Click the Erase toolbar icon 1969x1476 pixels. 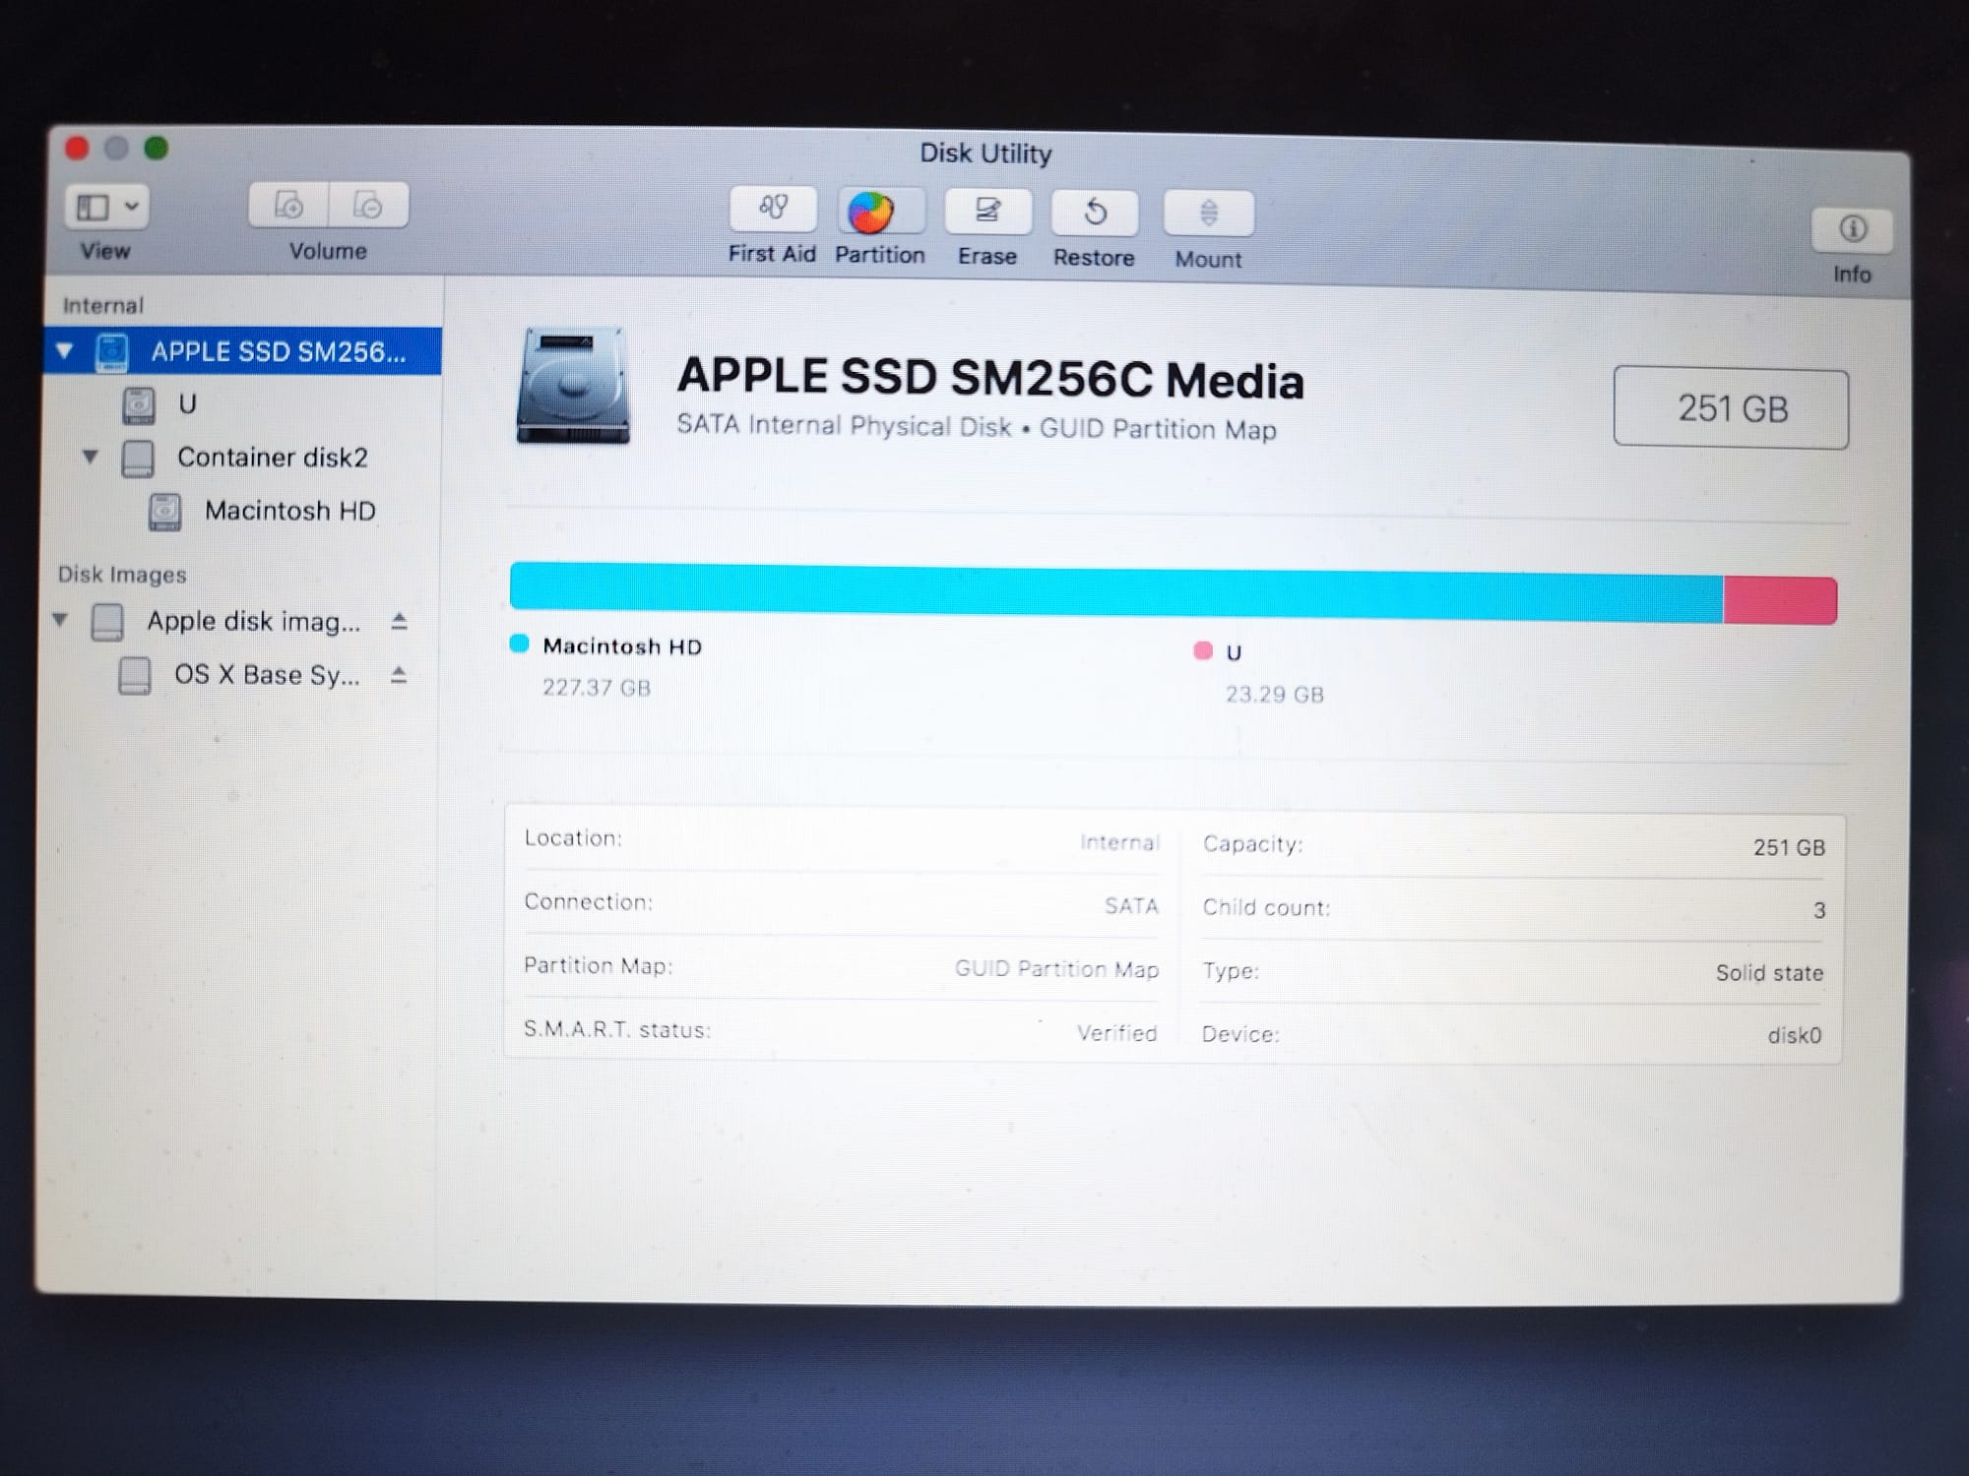(987, 213)
